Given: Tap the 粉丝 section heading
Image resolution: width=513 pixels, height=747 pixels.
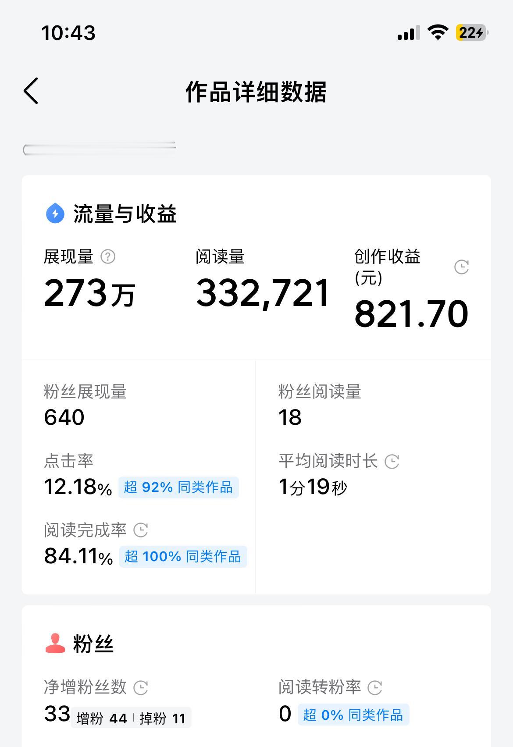Looking at the screenshot, I should [93, 644].
